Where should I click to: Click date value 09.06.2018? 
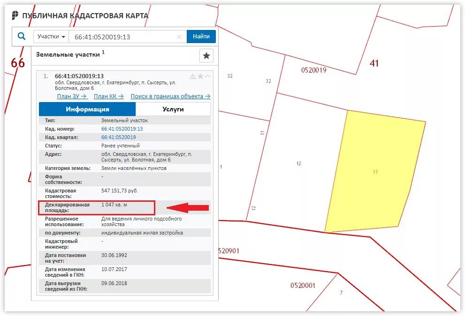coord(114,283)
